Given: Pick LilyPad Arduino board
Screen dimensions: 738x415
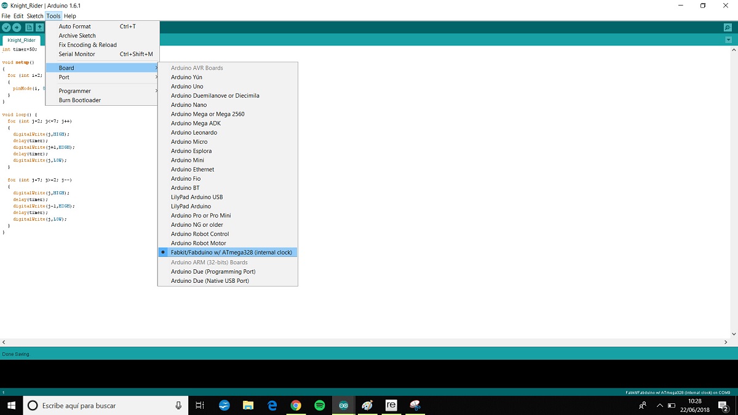Looking at the screenshot, I should click(x=228, y=207).
